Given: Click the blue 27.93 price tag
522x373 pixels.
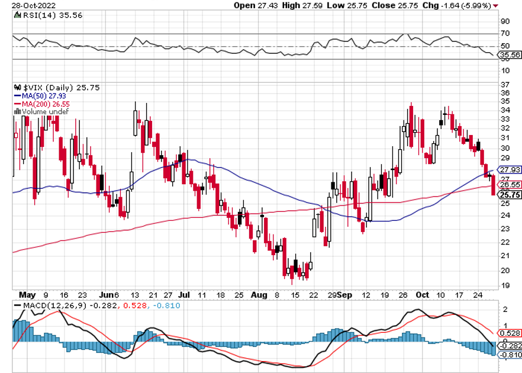Looking at the screenshot, I should 509,169.
